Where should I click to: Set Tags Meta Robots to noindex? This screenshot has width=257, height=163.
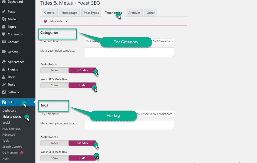click(82, 143)
